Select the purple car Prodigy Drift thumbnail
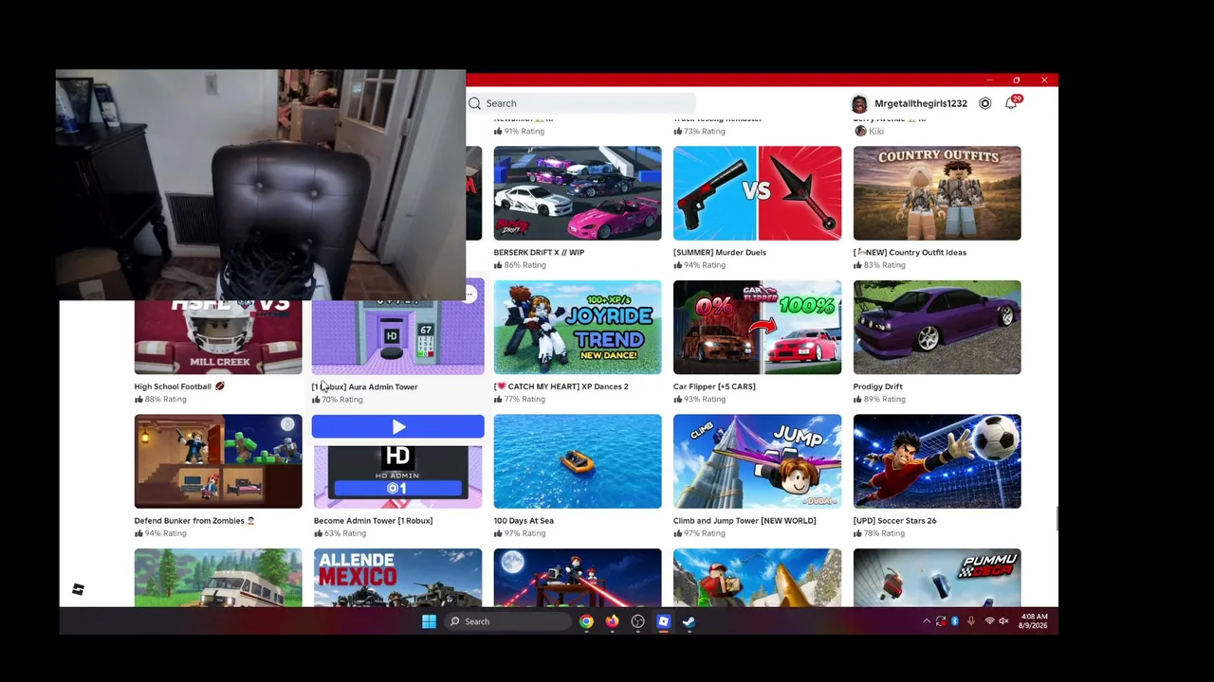 coord(937,328)
